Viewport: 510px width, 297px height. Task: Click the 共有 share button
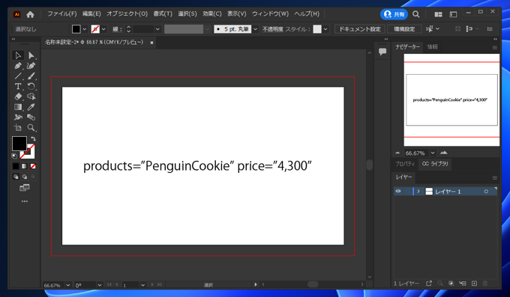tap(394, 14)
